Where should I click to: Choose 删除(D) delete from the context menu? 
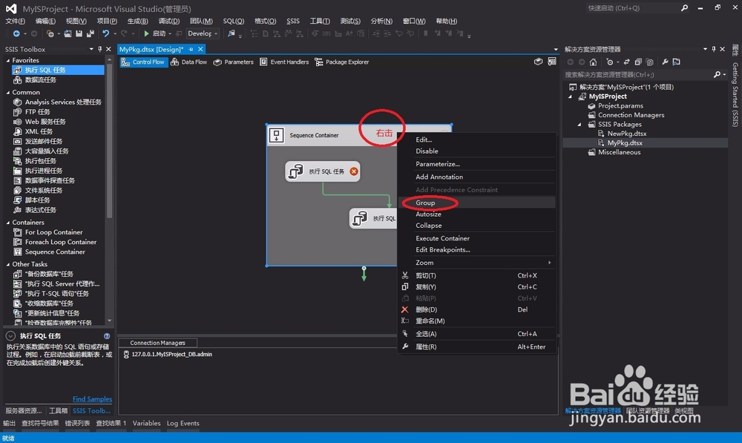pyautogui.click(x=476, y=309)
